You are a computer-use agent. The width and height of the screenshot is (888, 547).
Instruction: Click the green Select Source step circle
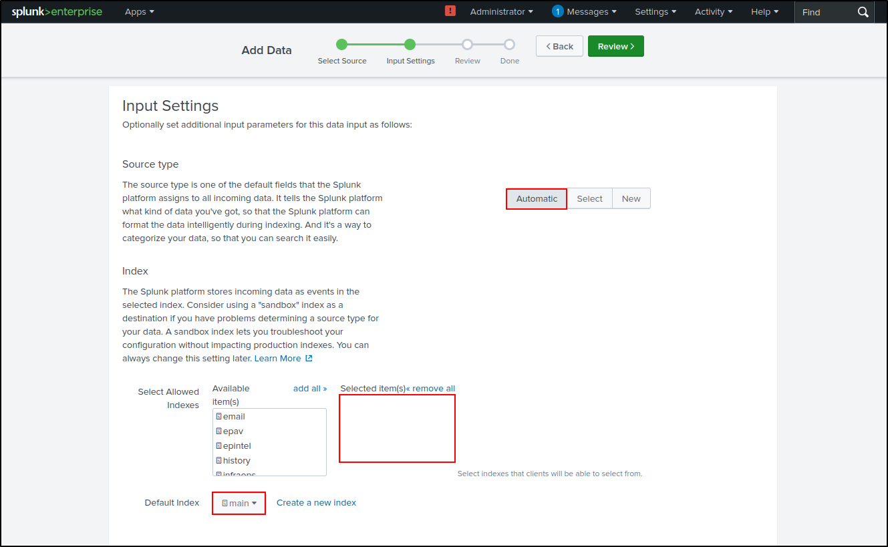coord(342,43)
